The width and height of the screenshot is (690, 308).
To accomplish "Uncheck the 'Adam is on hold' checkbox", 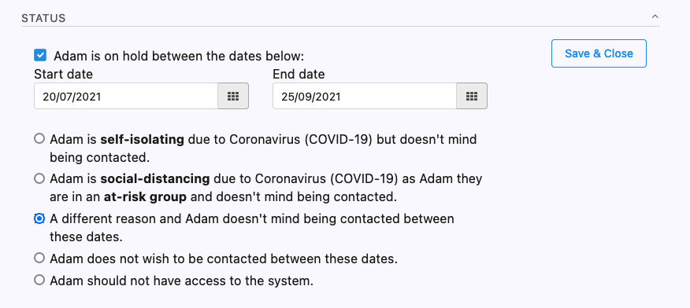I will (40, 56).
